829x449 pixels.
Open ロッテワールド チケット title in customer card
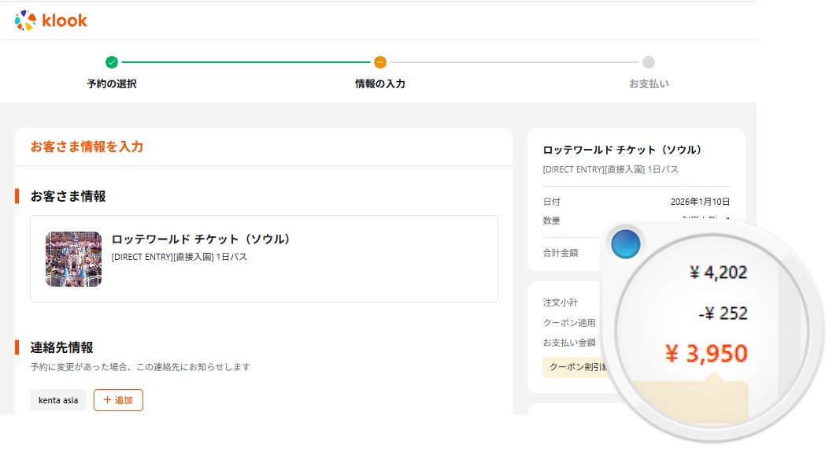[x=201, y=239]
